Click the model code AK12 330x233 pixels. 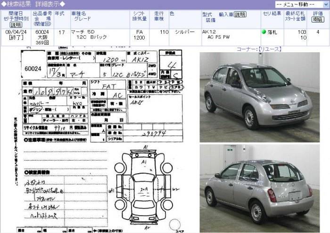pos(209,32)
